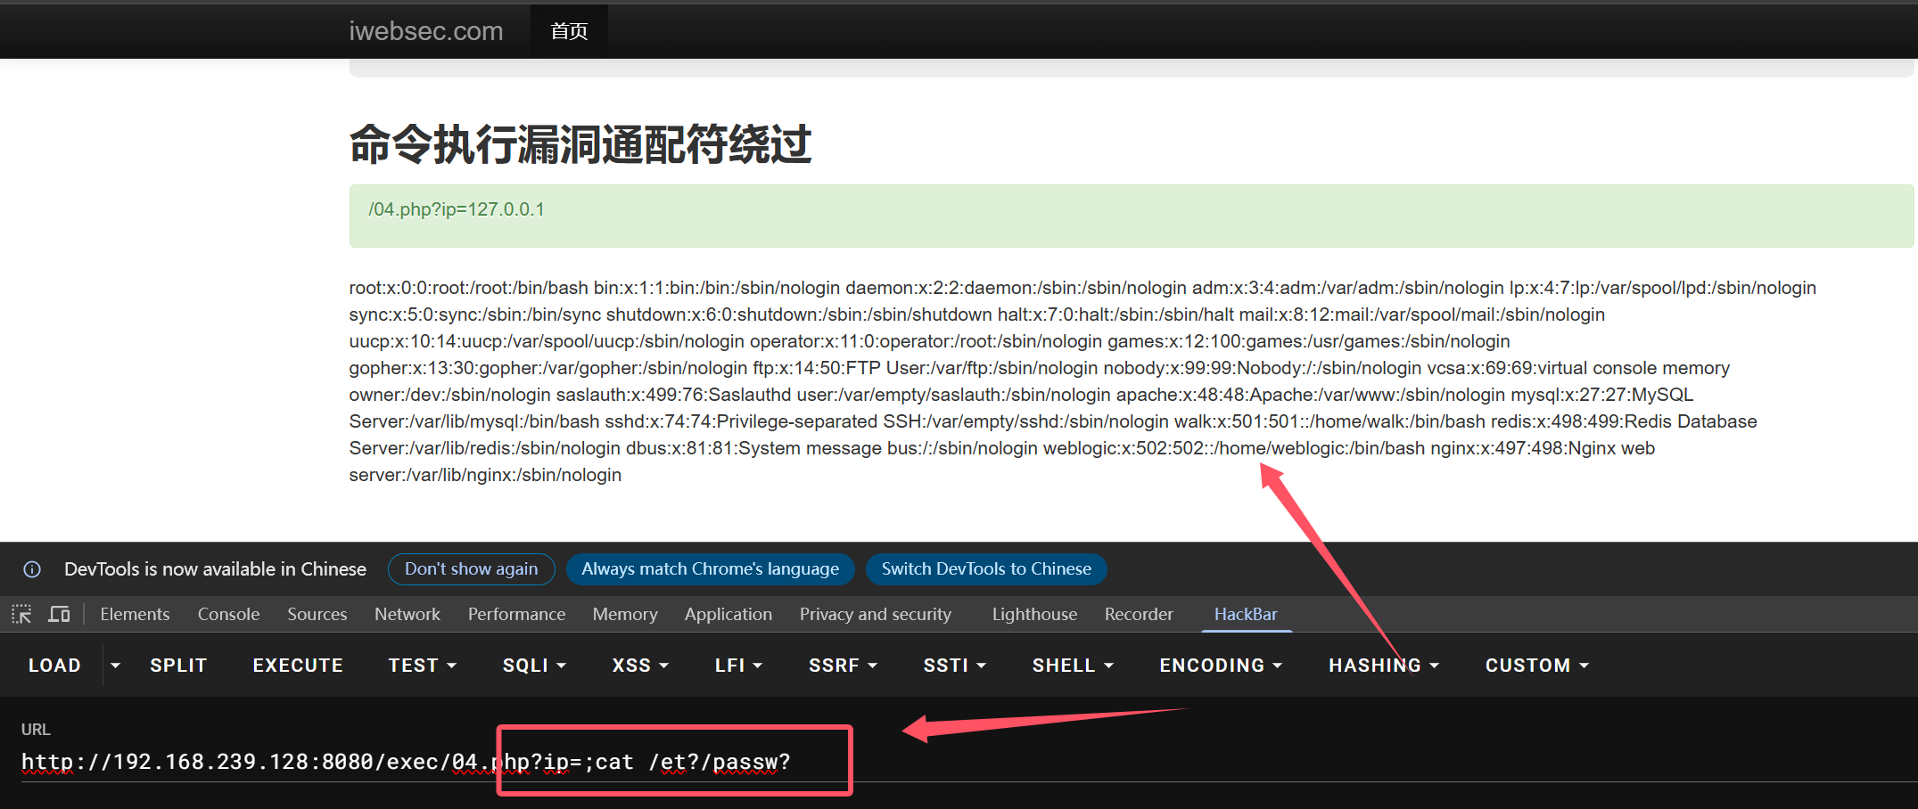The height and width of the screenshot is (809, 1918).
Task: Open the LFI dropdown
Action: 737,665
